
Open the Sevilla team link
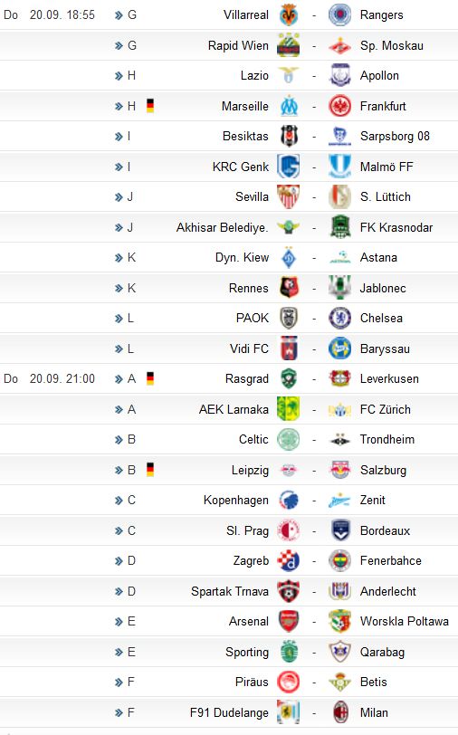click(253, 197)
